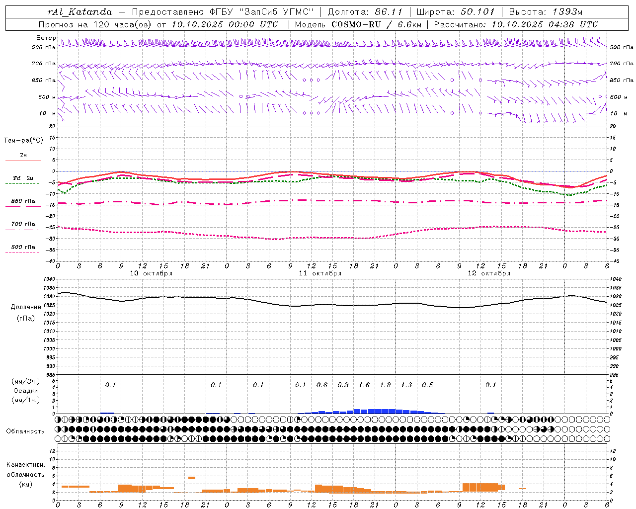Screen dimensions: 636x509
Task: Click the Облачность cloud cover label
Action: 25,431
